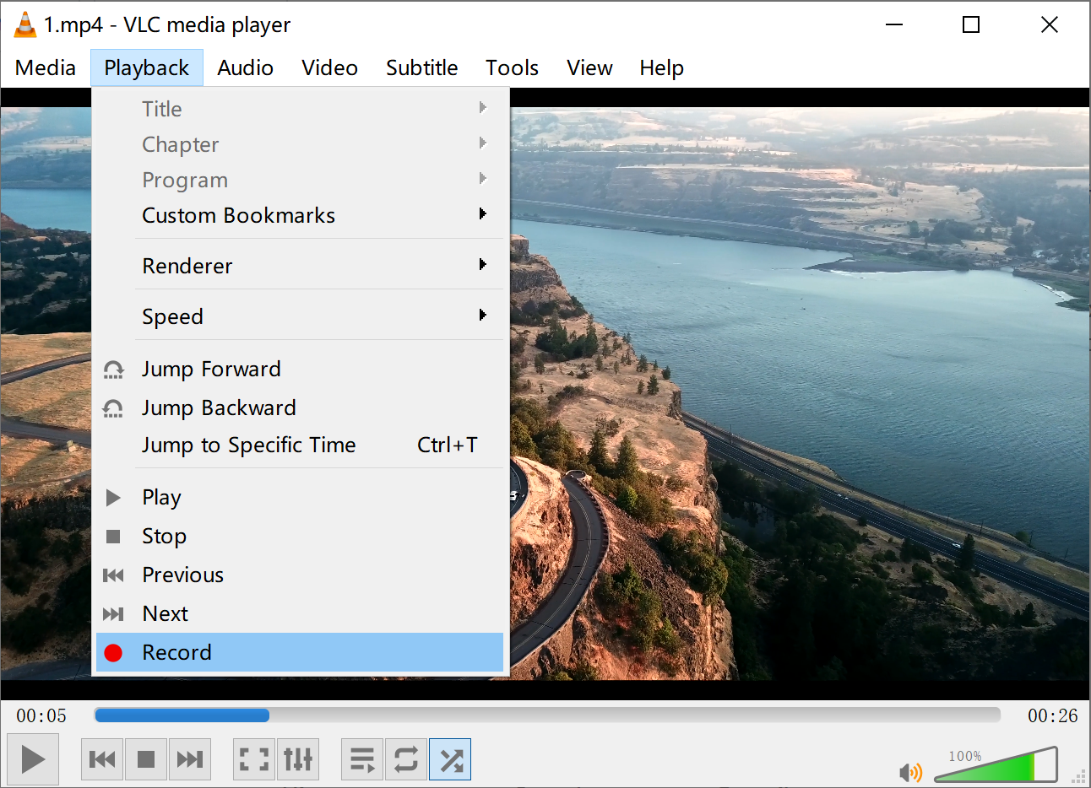Screen dimensions: 1091x788
Task: Open the Audio menu
Action: pyautogui.click(x=245, y=67)
